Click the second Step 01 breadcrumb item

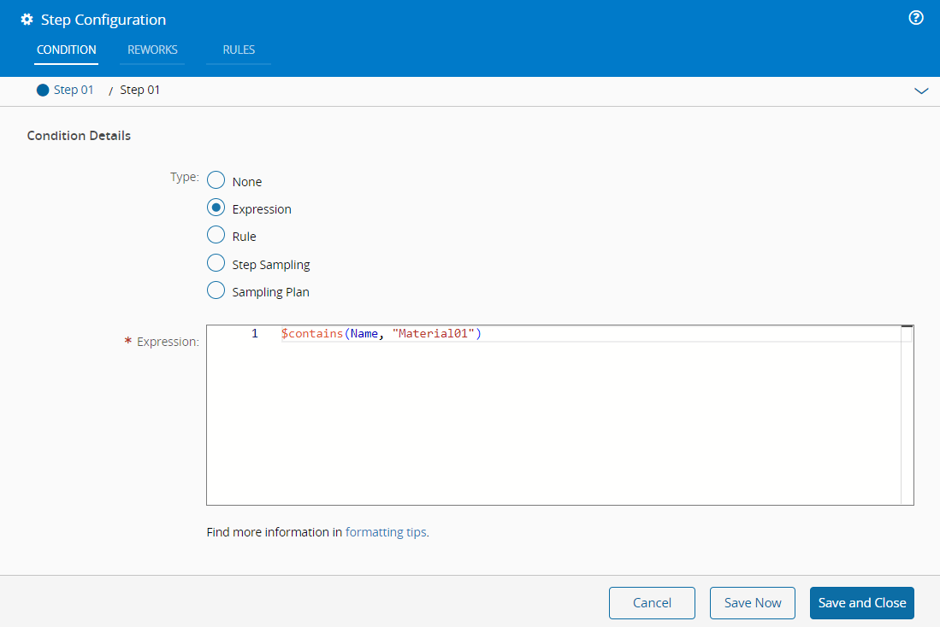point(139,90)
